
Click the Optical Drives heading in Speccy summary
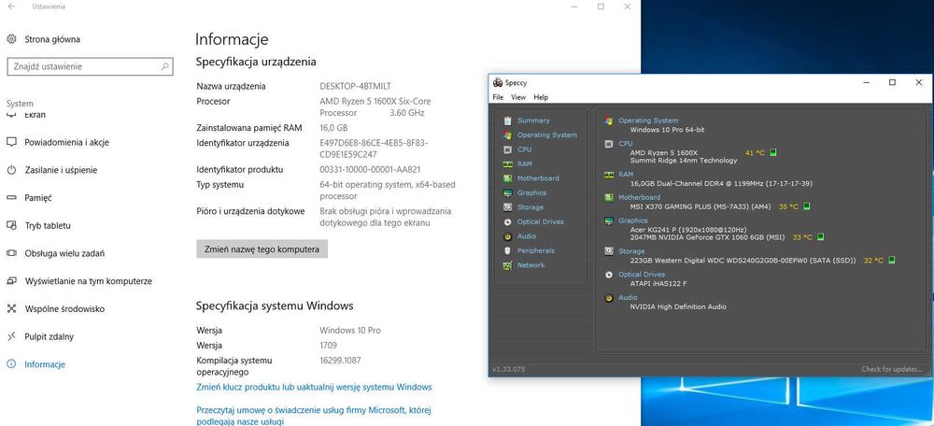click(642, 275)
